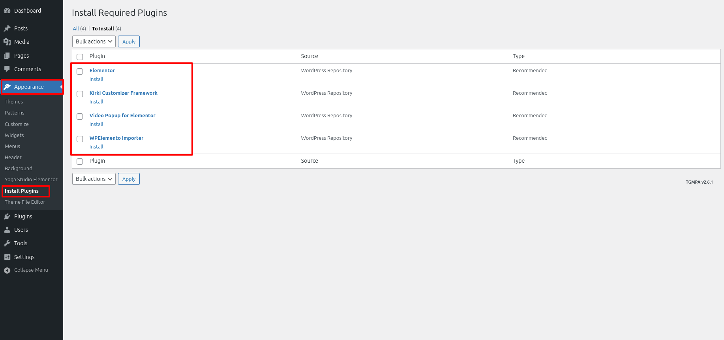Select the To Install (4) filter

(x=107, y=28)
